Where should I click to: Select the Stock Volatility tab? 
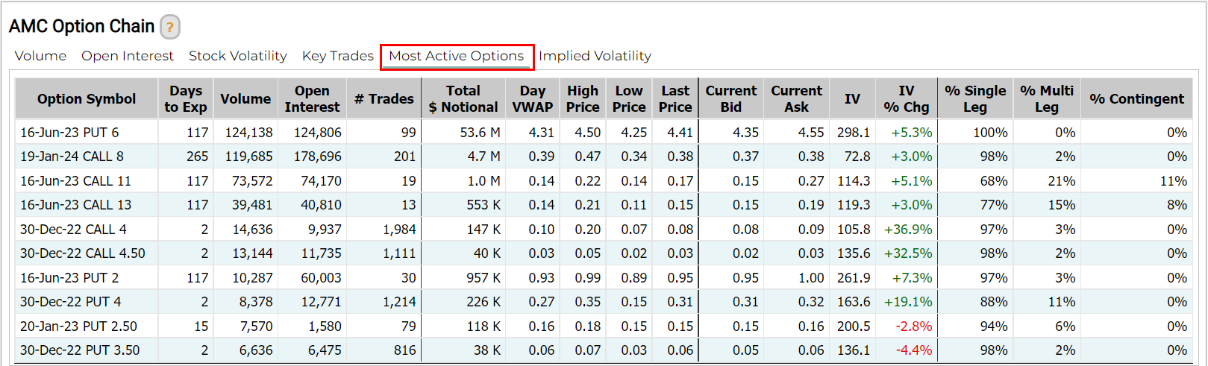click(x=237, y=56)
